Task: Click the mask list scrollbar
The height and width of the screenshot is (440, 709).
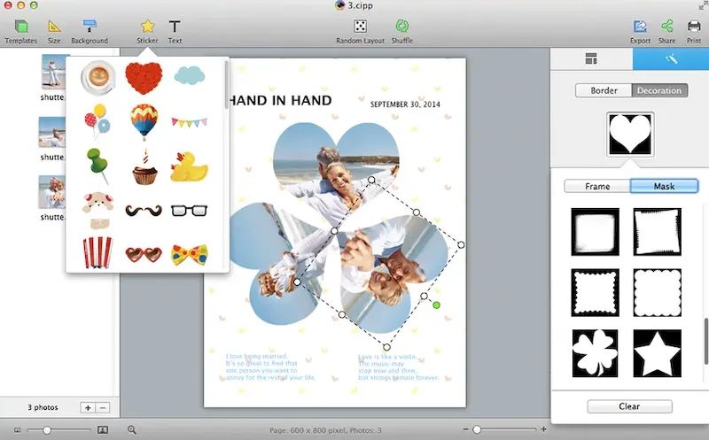Action: [705, 341]
